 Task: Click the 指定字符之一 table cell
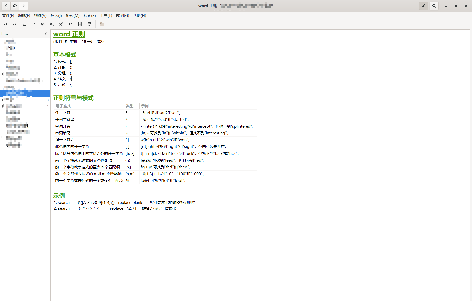89,140
